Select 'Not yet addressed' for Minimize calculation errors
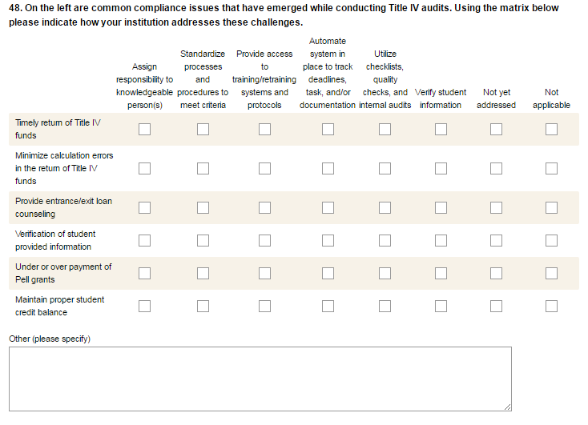This screenshot has height=425, width=588. pyautogui.click(x=496, y=169)
